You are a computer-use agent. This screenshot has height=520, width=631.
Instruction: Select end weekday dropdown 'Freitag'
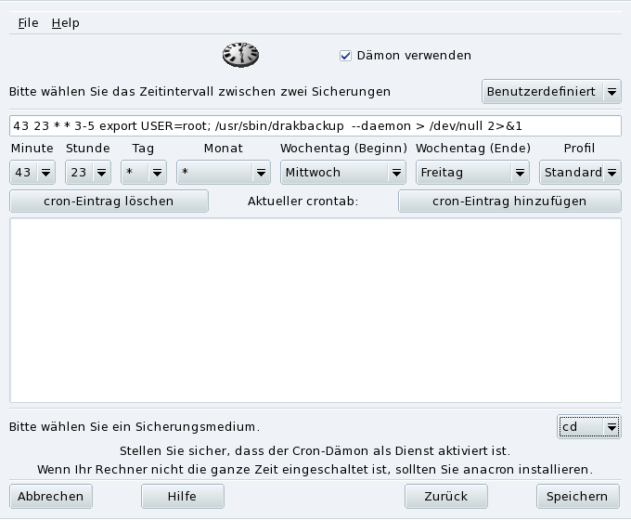tap(472, 173)
